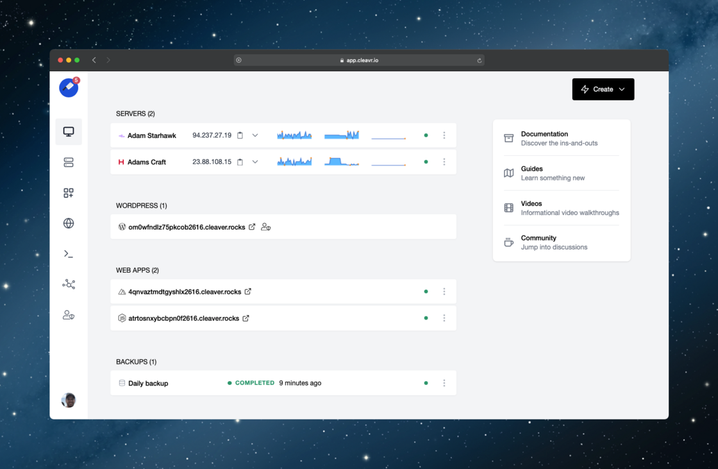
Task: Expand the Adam Starhawk server row
Action: 255,135
